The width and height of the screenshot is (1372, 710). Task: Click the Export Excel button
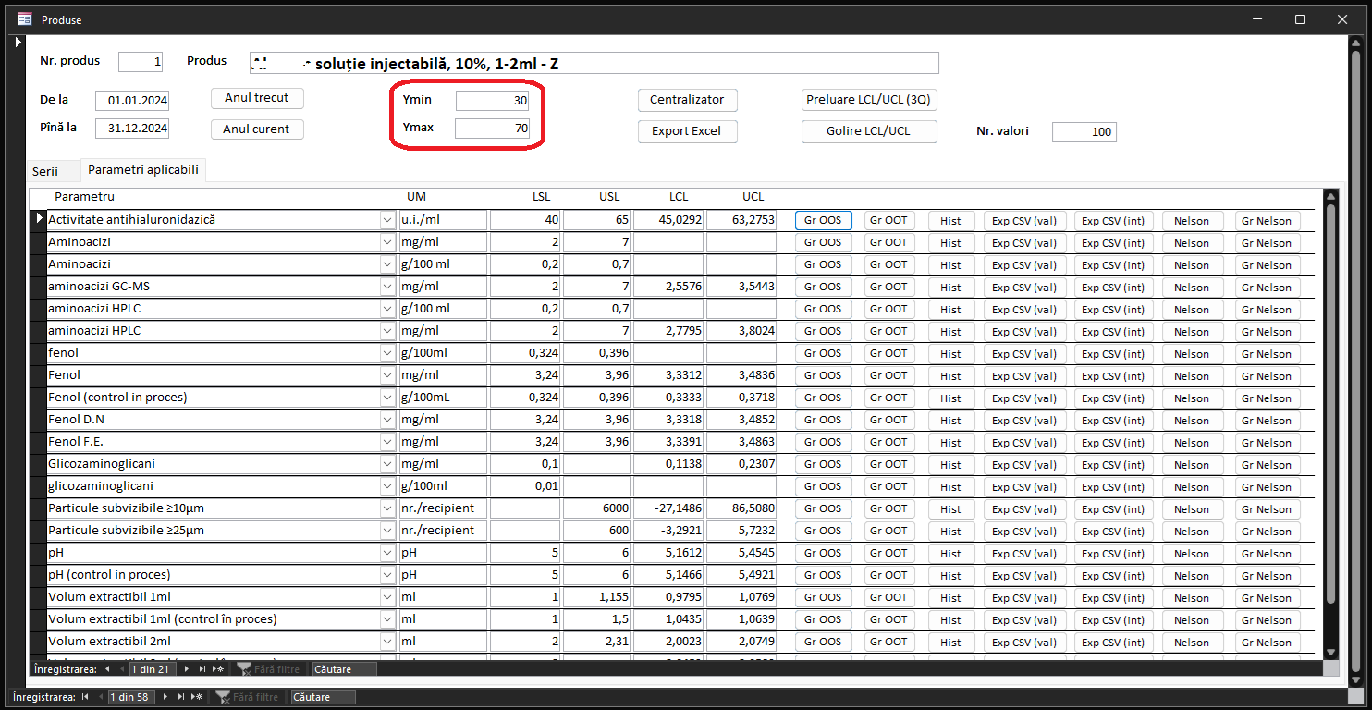pyautogui.click(x=687, y=131)
